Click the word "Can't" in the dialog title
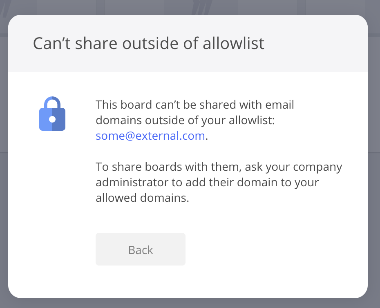Viewport: 380px width, 308px height. pyautogui.click(x=50, y=43)
